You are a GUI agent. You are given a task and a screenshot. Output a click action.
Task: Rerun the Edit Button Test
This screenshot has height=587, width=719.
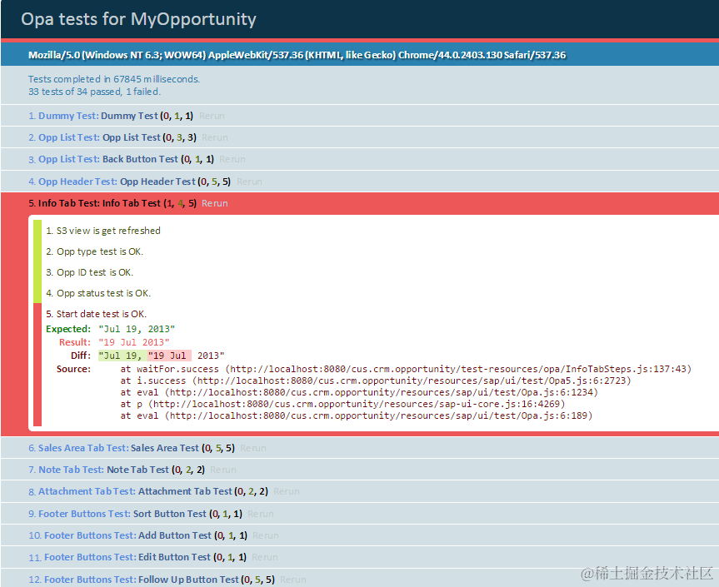coord(265,557)
